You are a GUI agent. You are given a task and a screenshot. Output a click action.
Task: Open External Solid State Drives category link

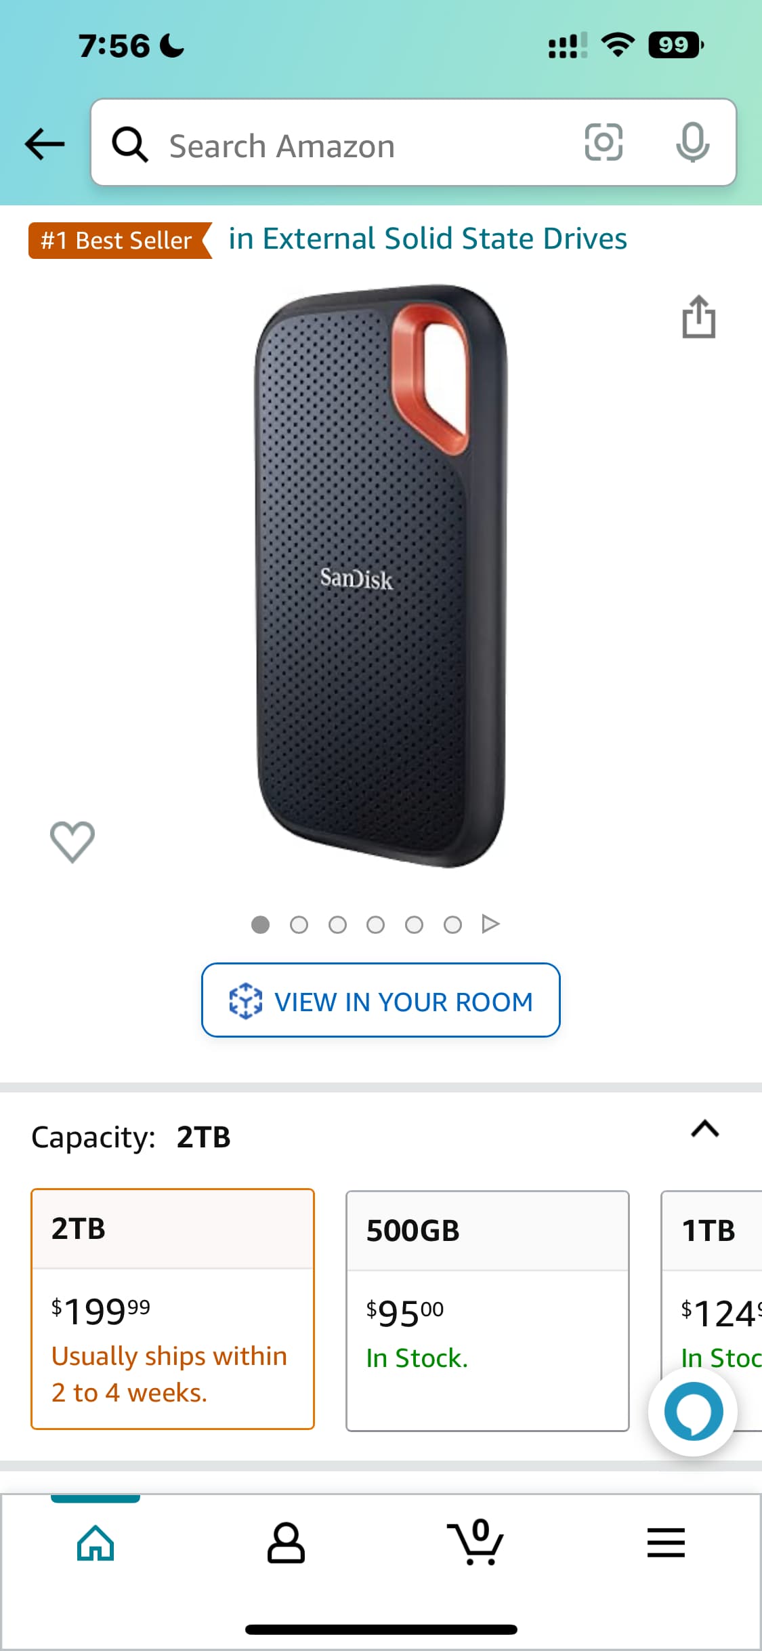427,239
